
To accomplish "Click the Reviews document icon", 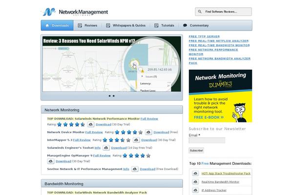I will pyautogui.click(x=80, y=25).
